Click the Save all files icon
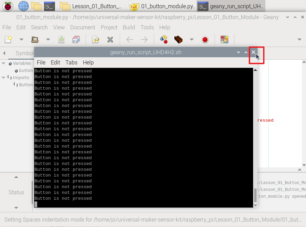 pyautogui.click(x=76, y=40)
